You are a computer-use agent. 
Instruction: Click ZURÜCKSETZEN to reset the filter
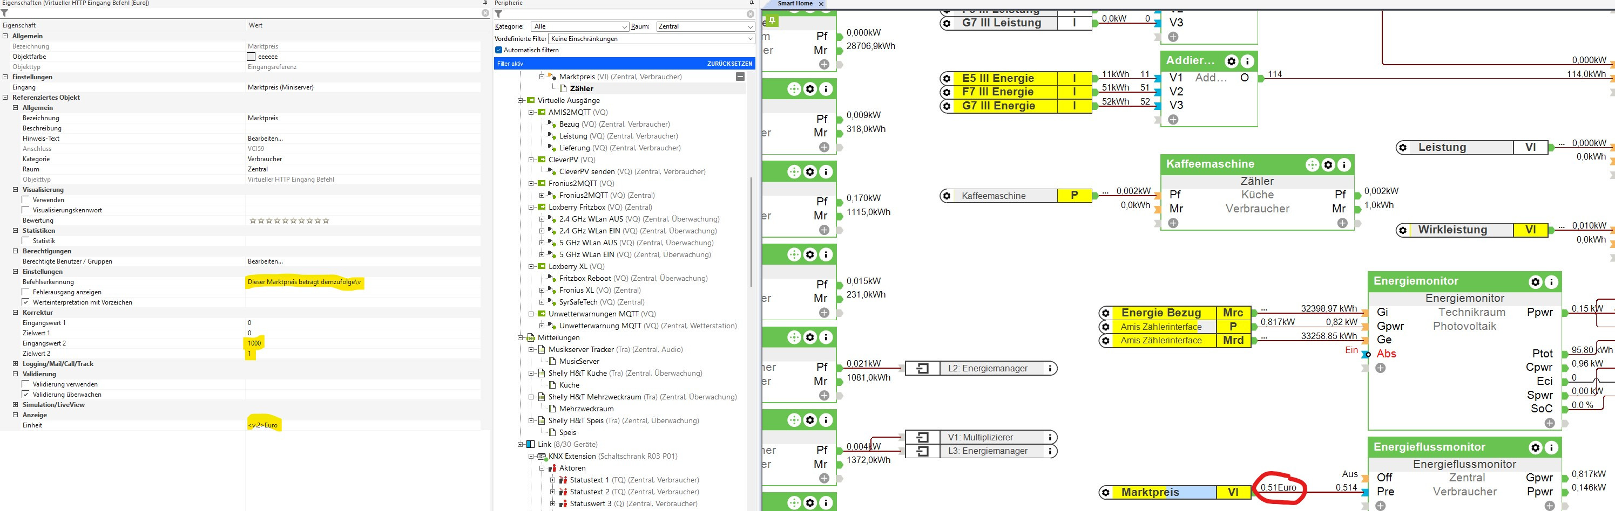[x=729, y=64]
